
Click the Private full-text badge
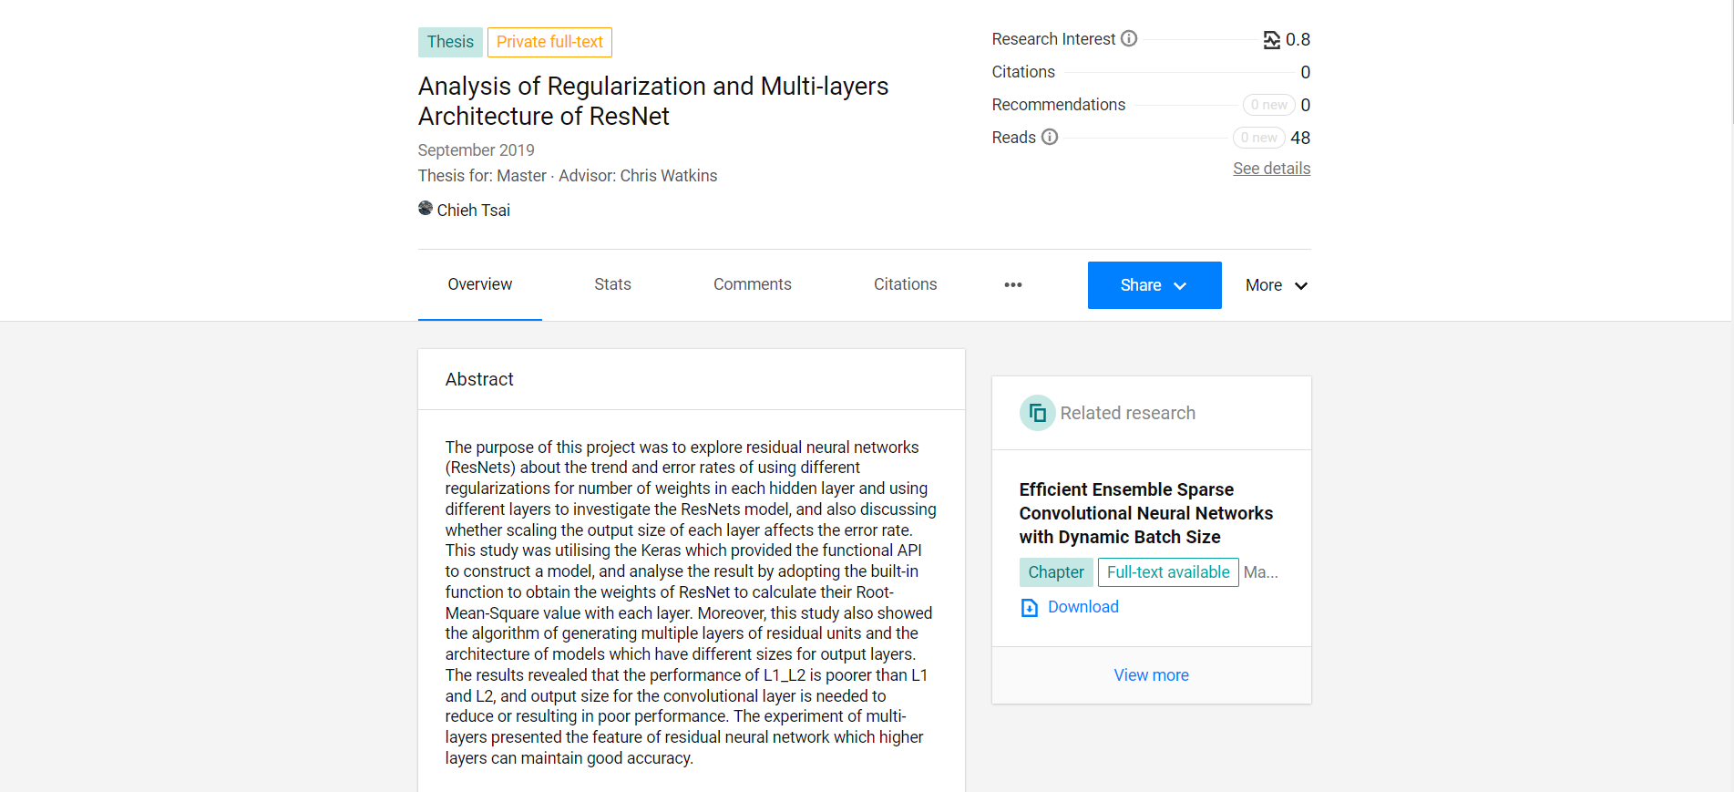[549, 42]
